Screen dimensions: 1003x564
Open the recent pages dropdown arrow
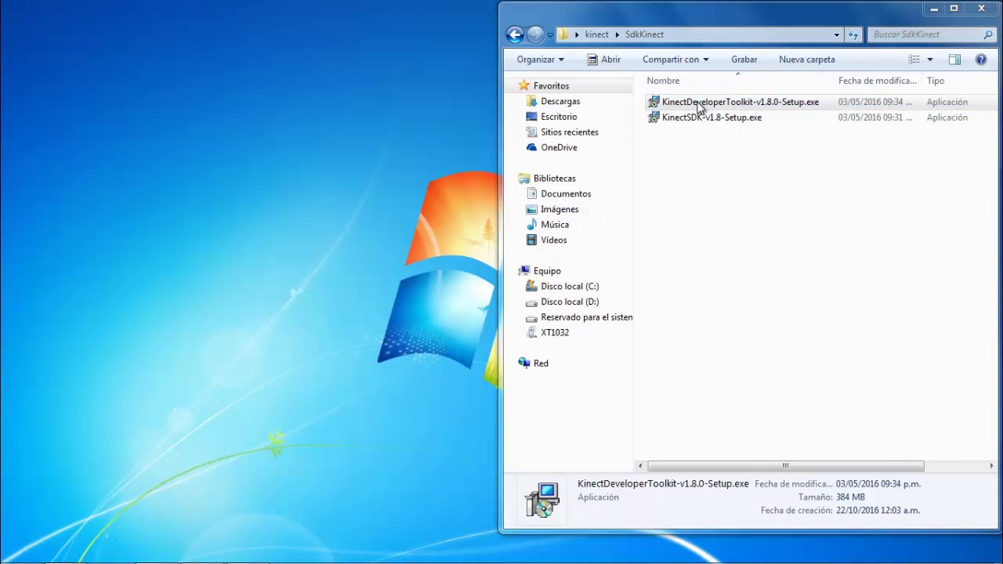550,35
